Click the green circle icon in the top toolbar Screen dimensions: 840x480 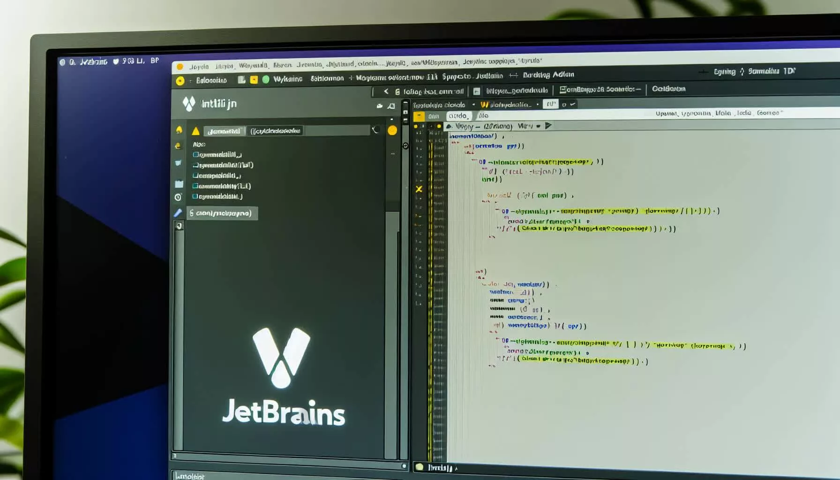point(266,79)
